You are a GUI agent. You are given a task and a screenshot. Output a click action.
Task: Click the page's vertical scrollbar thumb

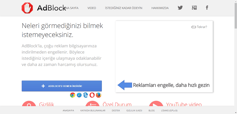pyautogui.click(x=236, y=16)
